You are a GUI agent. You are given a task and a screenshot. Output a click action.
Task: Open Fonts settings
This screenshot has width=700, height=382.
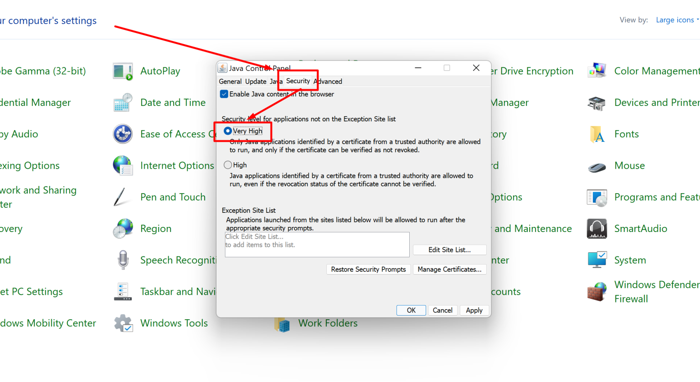[x=626, y=134]
